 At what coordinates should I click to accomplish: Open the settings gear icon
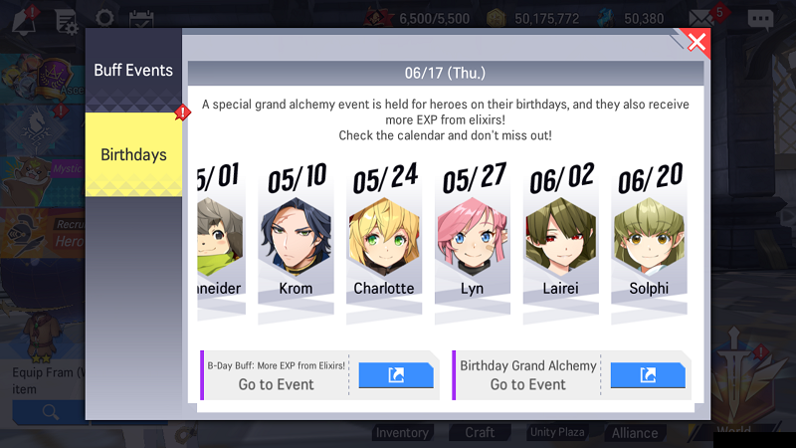coord(104,18)
